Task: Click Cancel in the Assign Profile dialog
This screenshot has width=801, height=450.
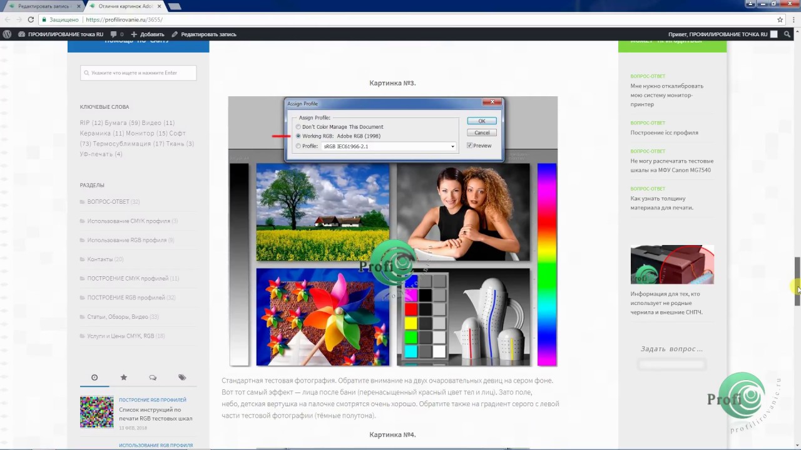Action: click(x=482, y=132)
